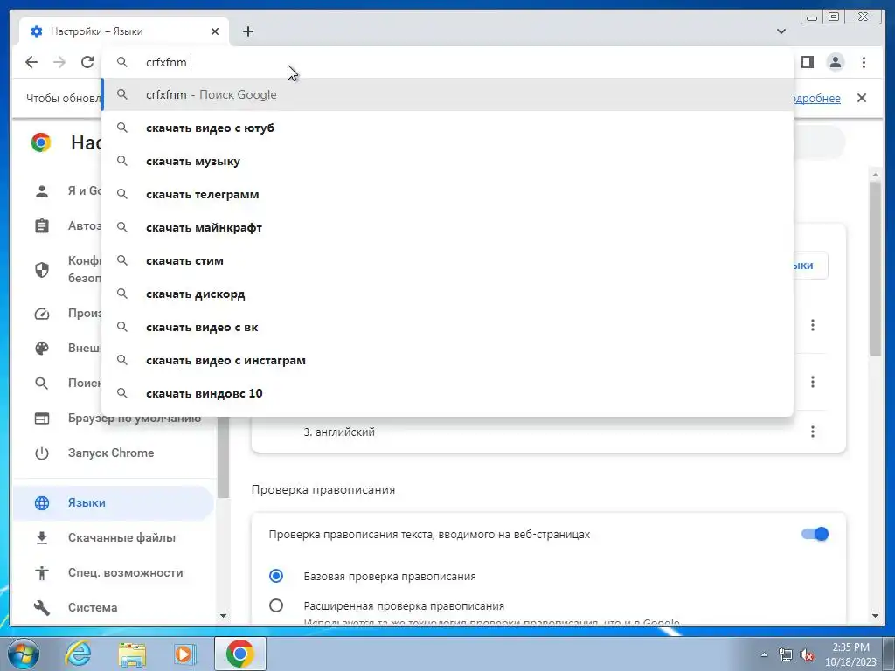Pick suggestion скачать стим
Image resolution: width=895 pixels, height=671 pixels.
(447, 260)
